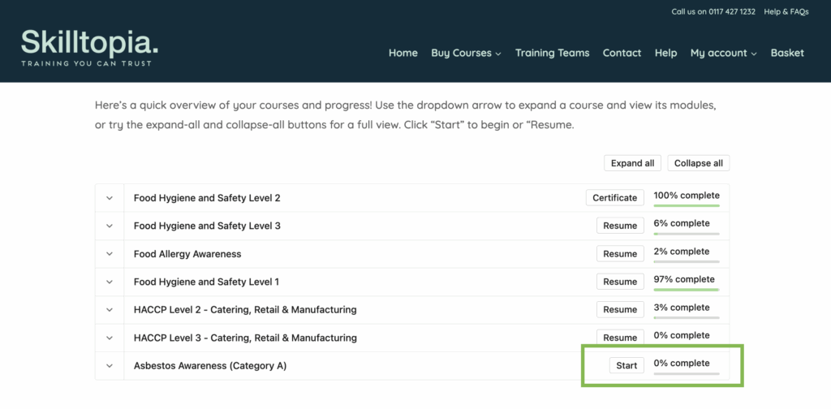The image size is (831, 409).
Task: Open Training Teams in navigation
Action: (x=552, y=53)
